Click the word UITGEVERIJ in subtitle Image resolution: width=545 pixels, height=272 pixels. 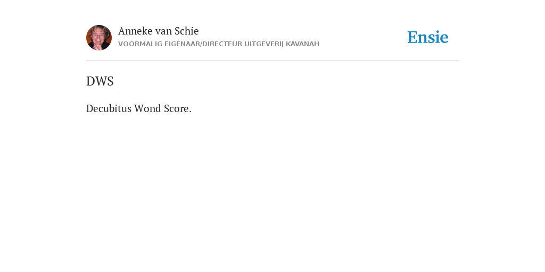[264, 44]
